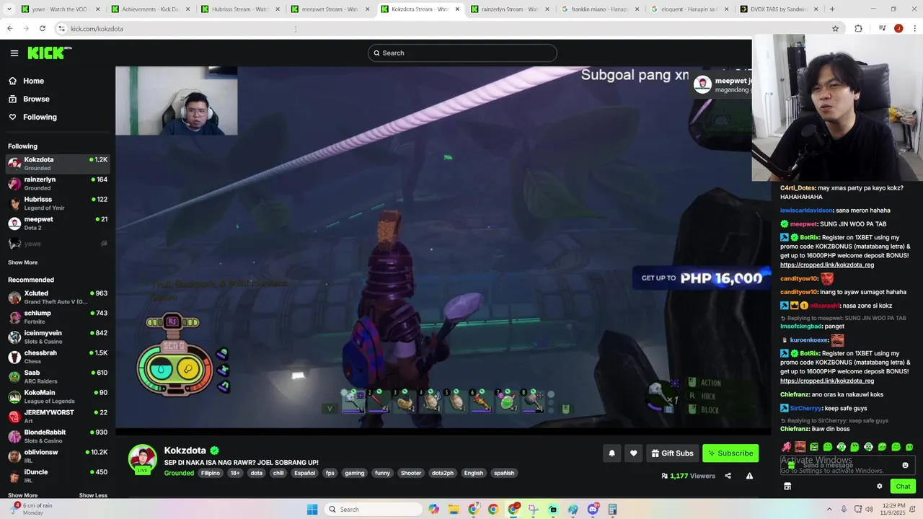
Task: Go to Home in sidebar
Action: [33, 81]
